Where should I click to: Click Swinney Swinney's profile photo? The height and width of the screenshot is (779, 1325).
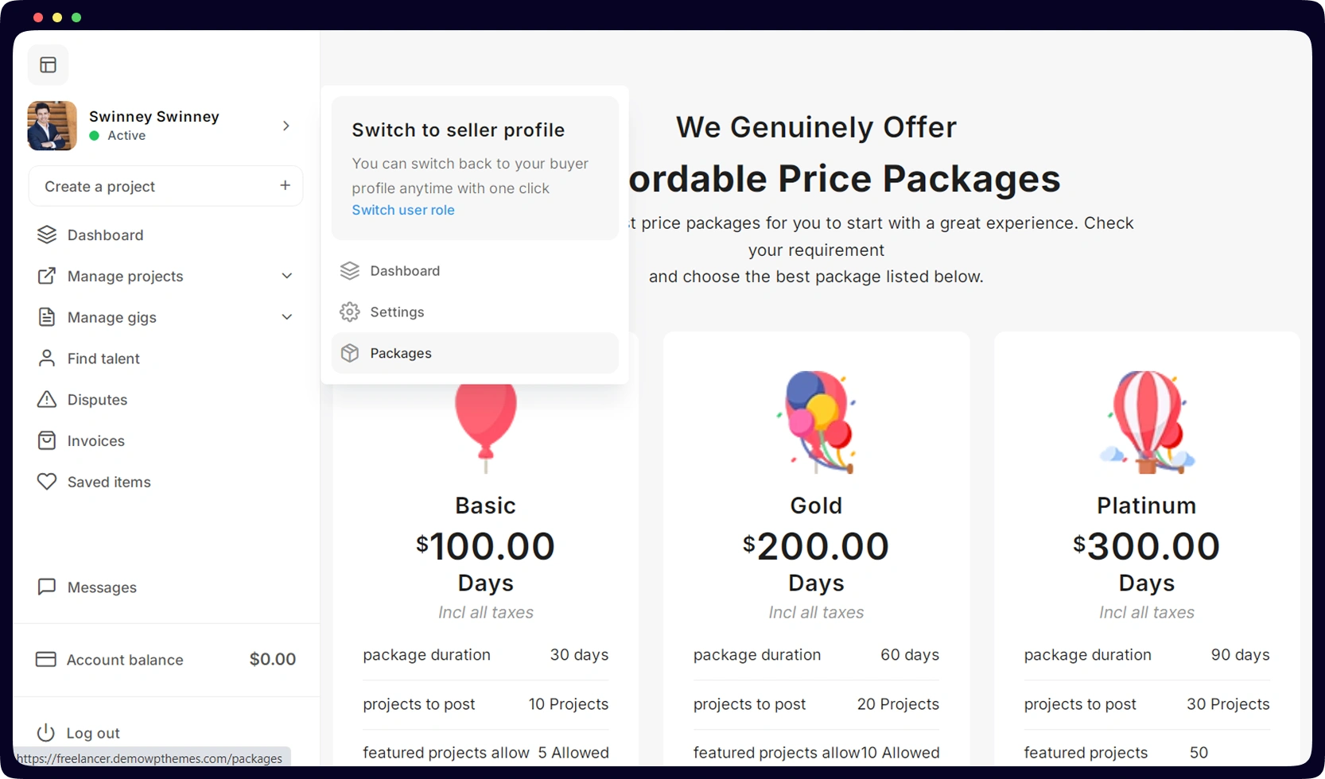pyautogui.click(x=52, y=126)
